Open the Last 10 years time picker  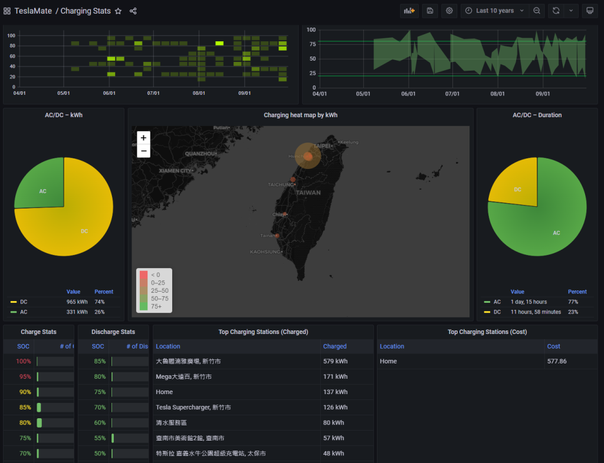(x=494, y=11)
